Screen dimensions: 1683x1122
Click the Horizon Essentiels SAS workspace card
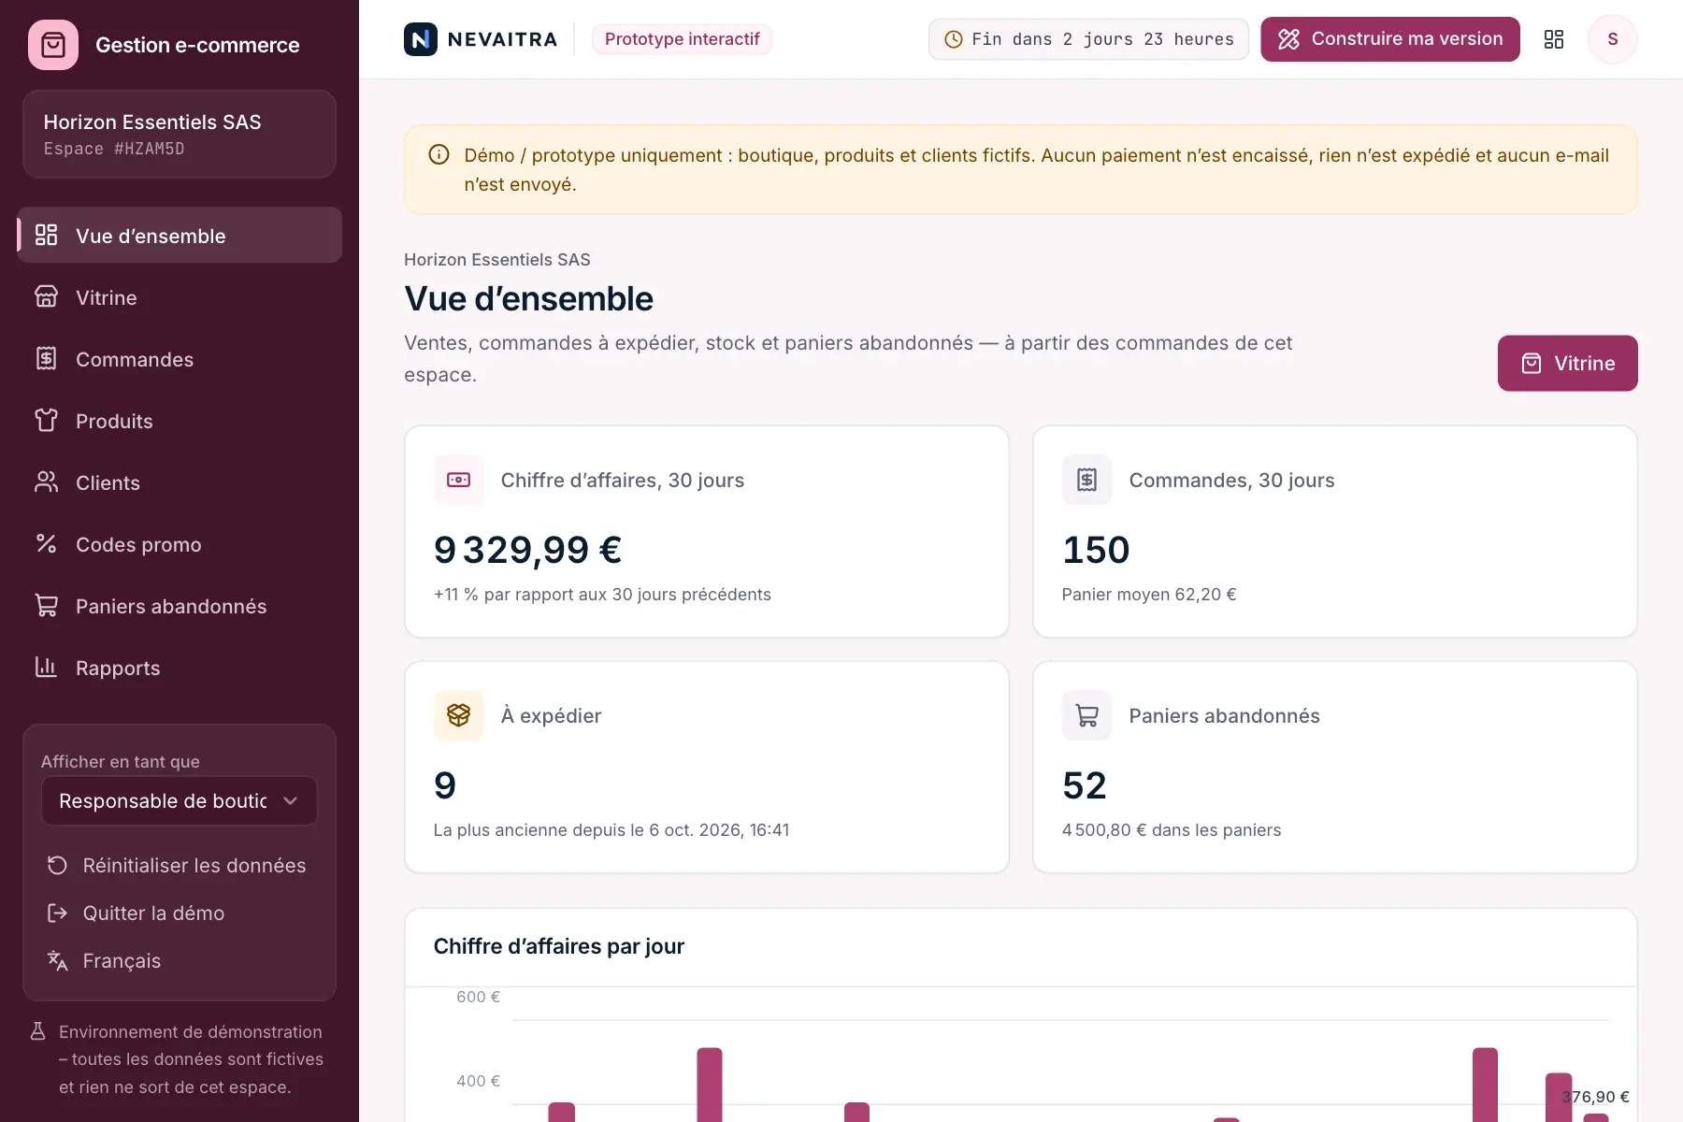point(180,135)
